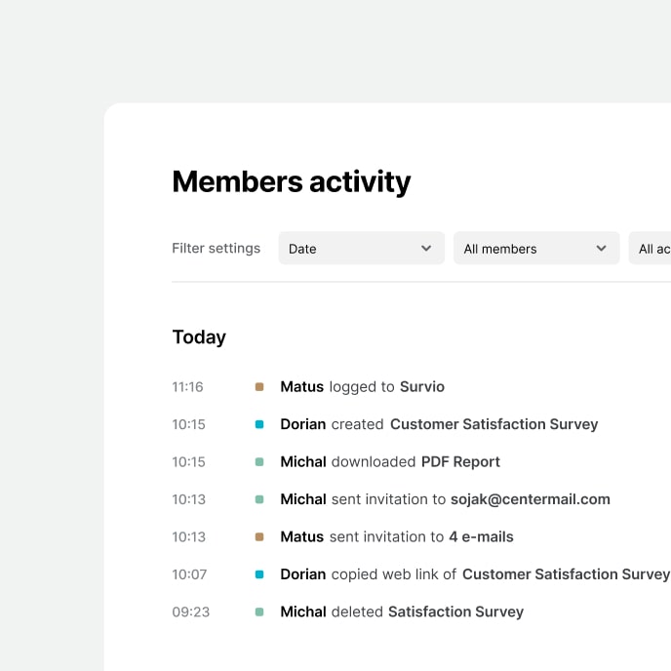Open the All members filter dropdown
Image resolution: width=671 pixels, height=671 pixels.
536,248
